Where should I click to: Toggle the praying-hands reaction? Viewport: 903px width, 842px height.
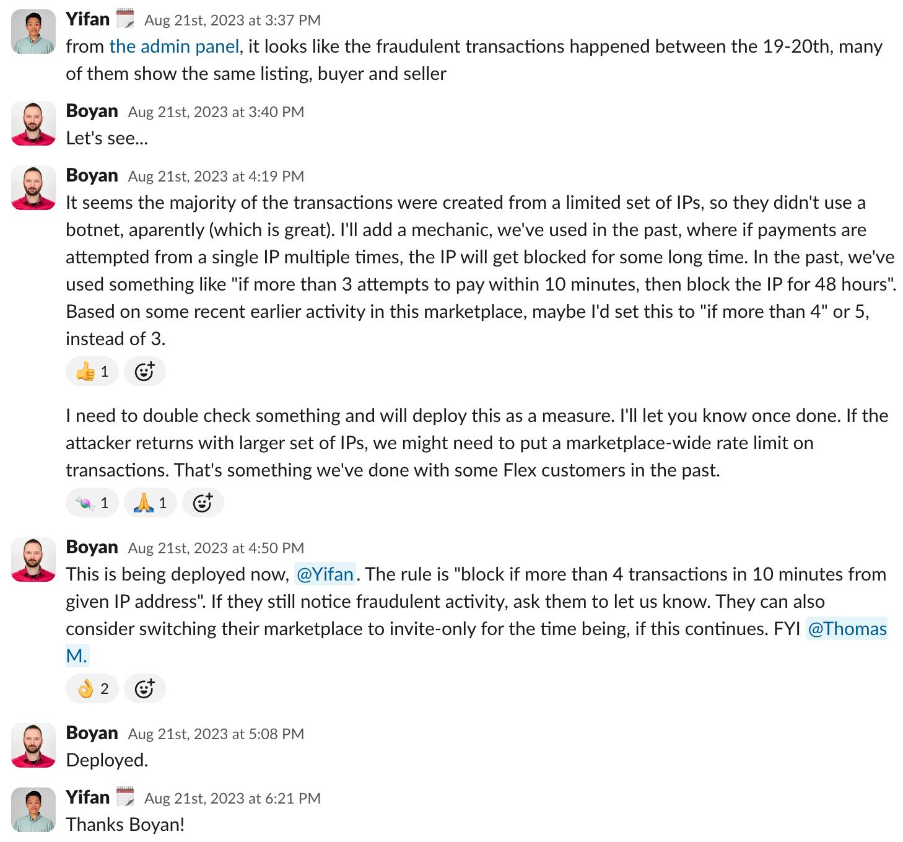[149, 502]
